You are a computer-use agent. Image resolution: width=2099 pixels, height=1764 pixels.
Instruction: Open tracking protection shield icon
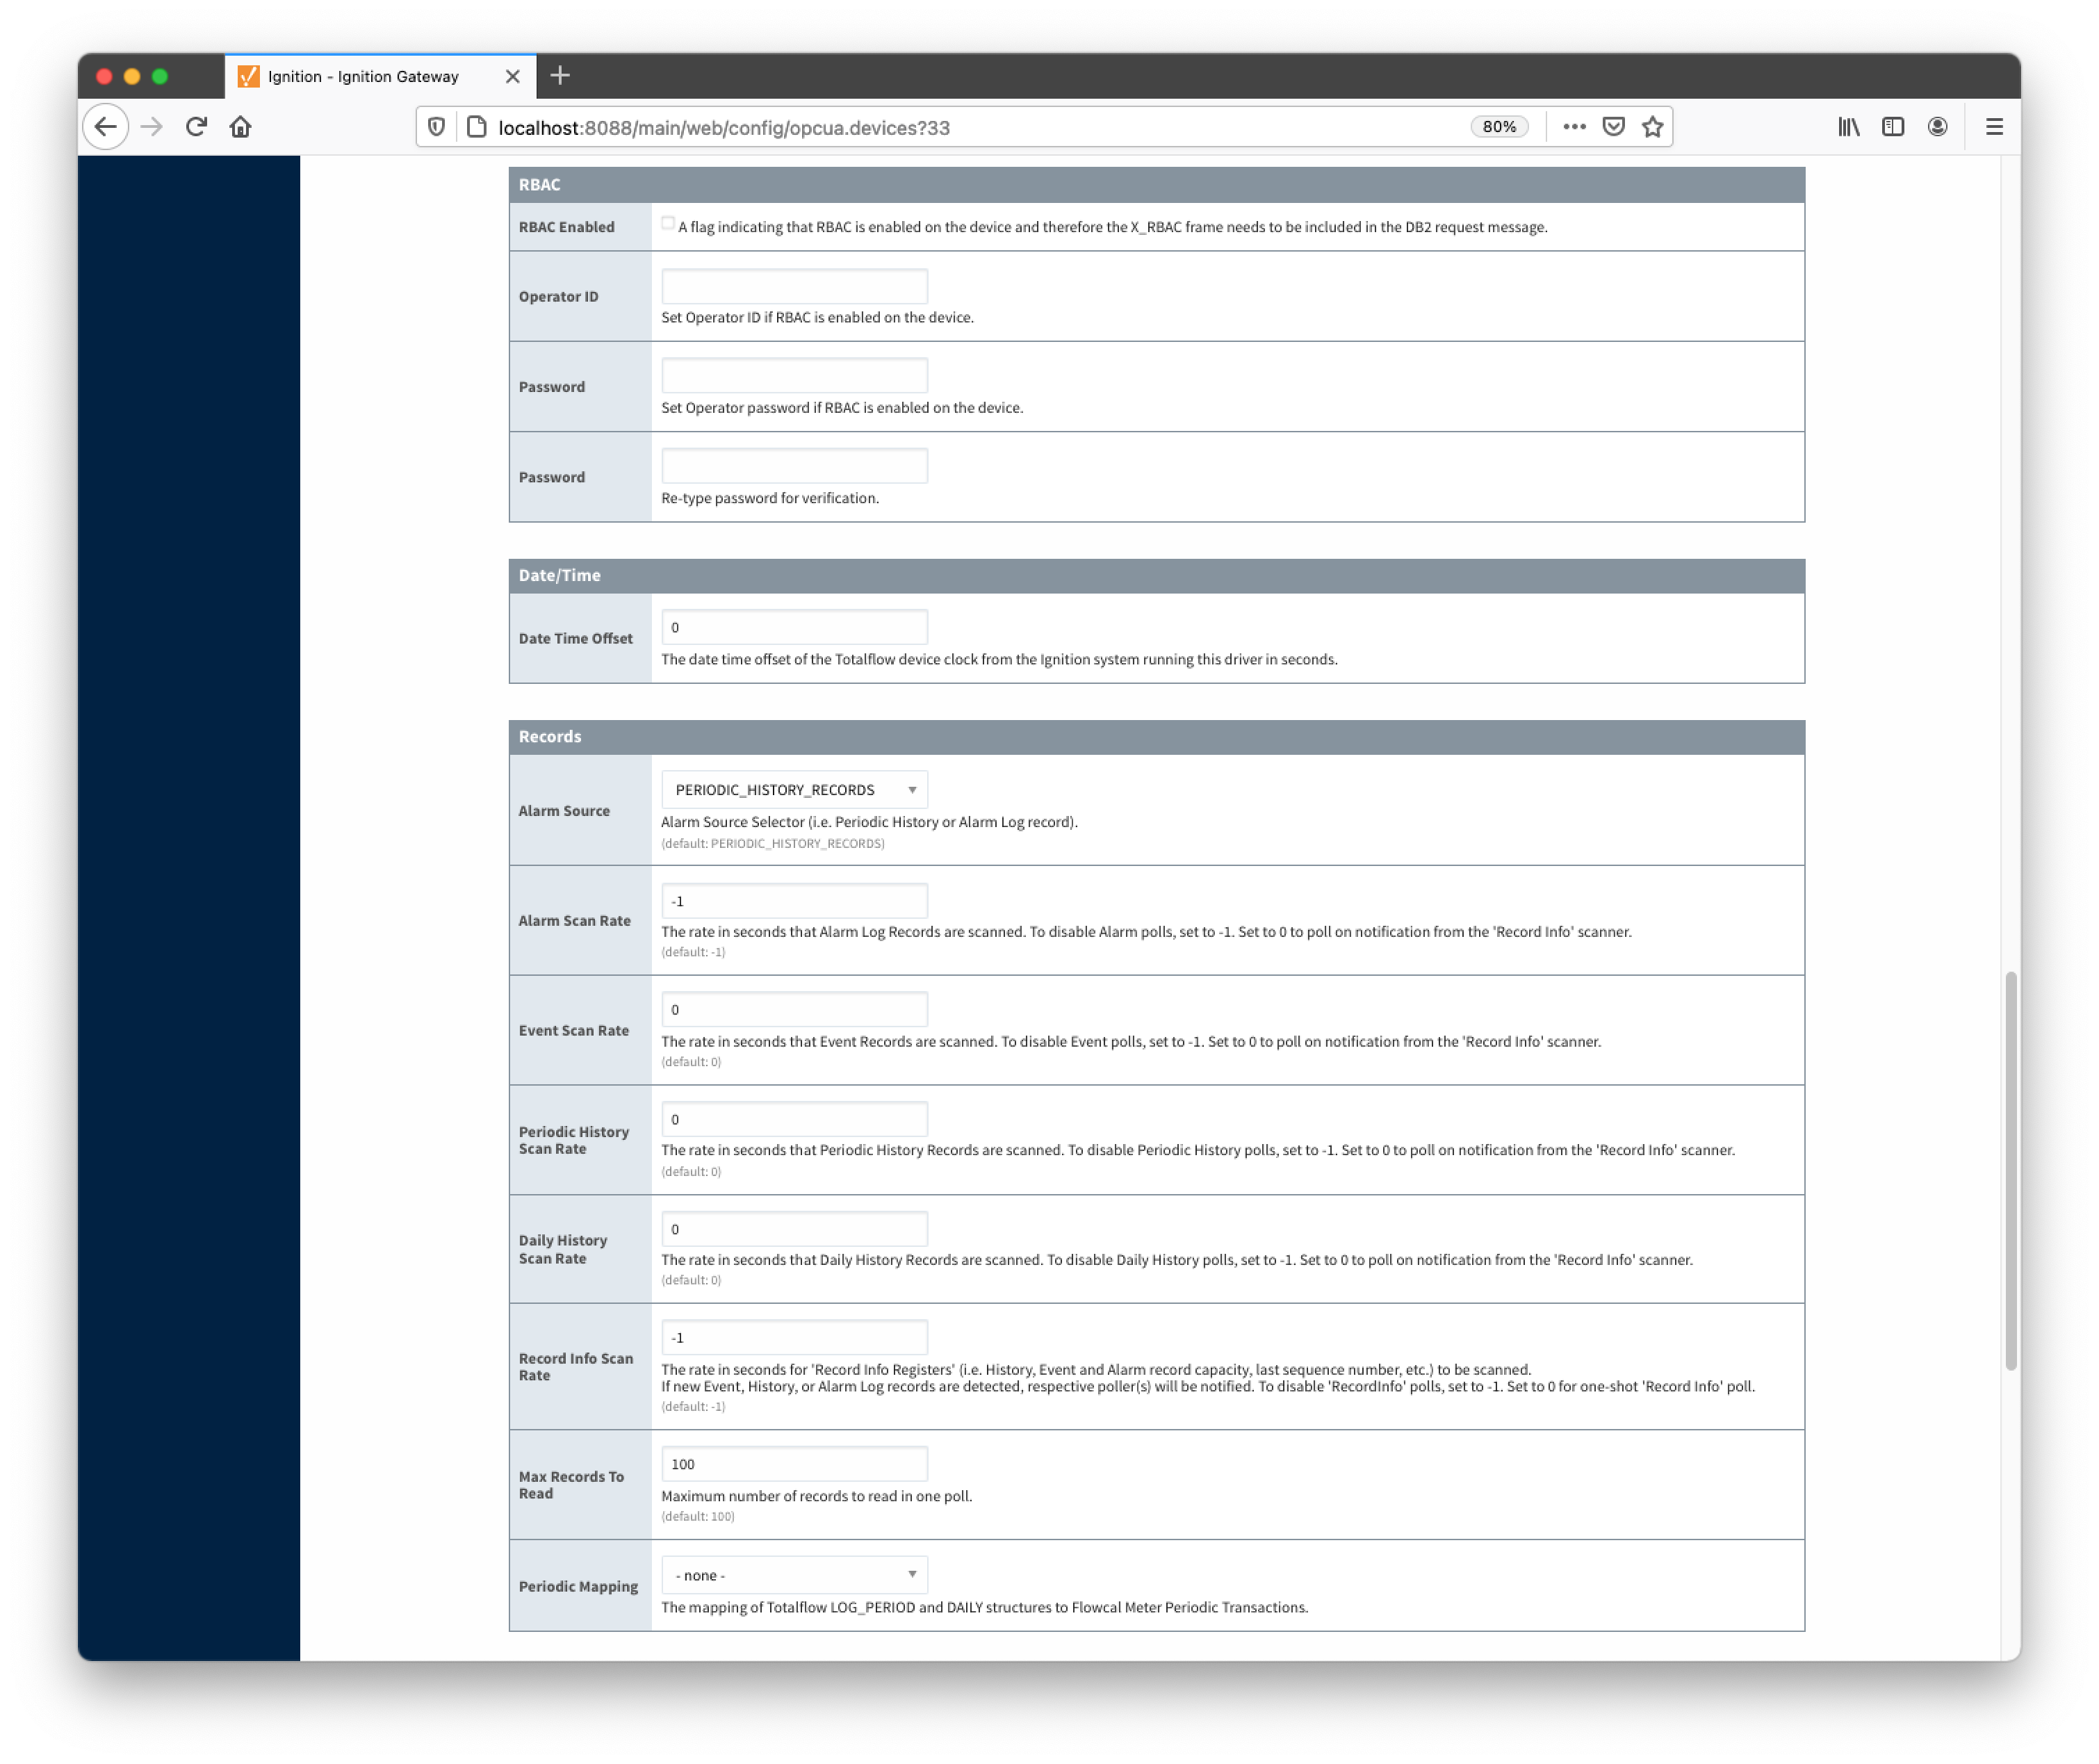(x=437, y=127)
